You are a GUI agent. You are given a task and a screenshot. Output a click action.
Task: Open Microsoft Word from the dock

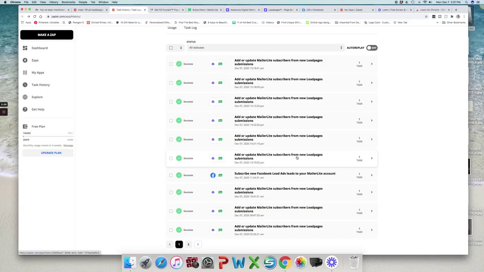pyautogui.click(x=239, y=262)
